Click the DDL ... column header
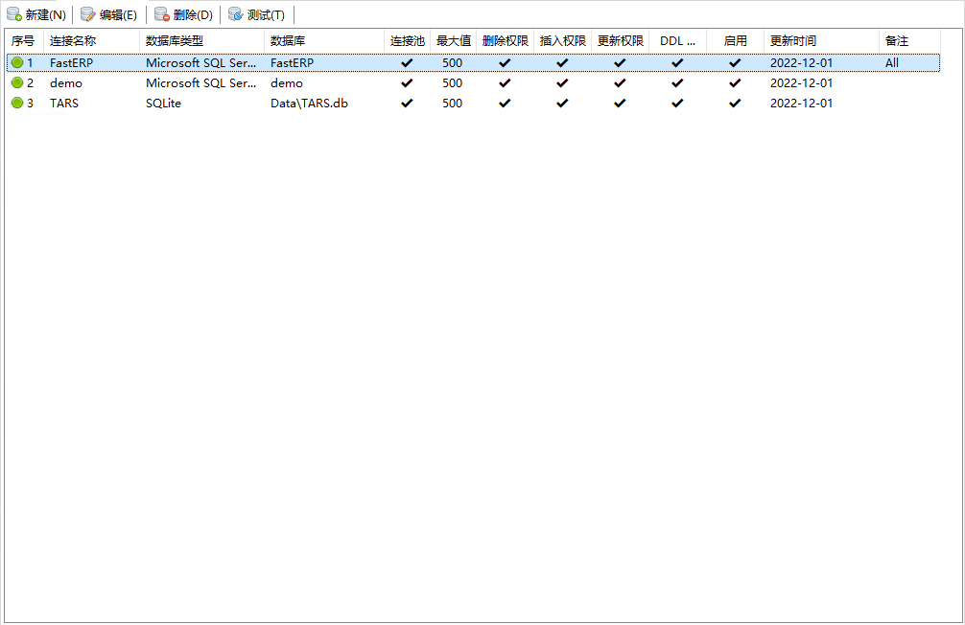Image resolution: width=965 pixels, height=625 pixels. [x=677, y=41]
